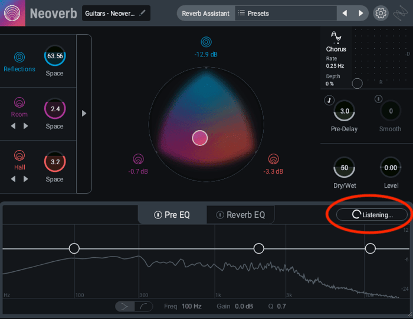Switch to next Room type
Screen dimensions: 413x319
pyautogui.click(x=25, y=126)
